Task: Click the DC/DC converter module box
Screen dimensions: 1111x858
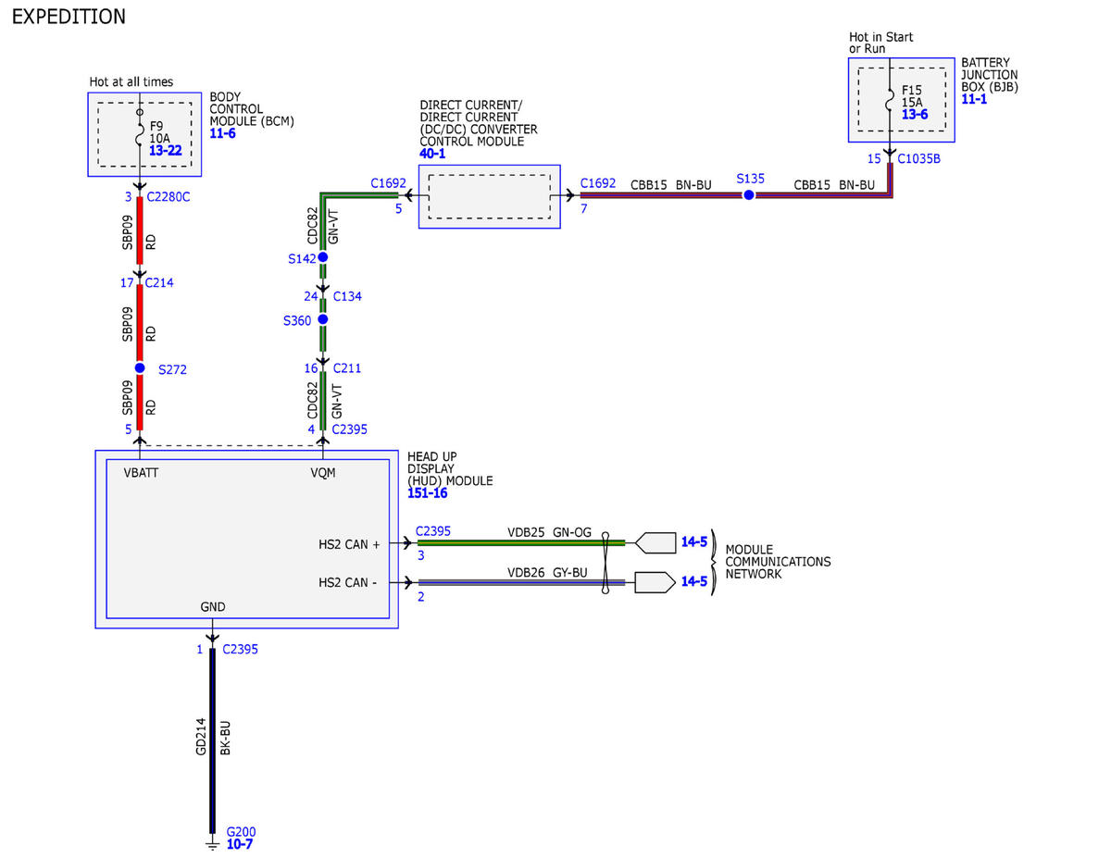Action: click(x=490, y=196)
